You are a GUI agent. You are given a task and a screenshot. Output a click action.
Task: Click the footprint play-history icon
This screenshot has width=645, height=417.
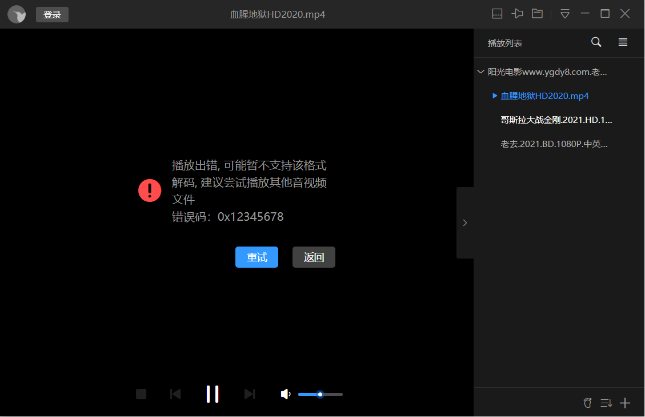(587, 403)
